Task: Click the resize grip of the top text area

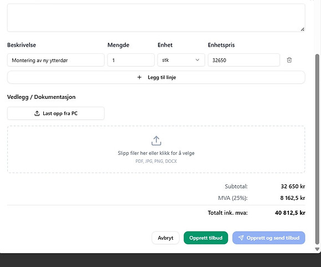Action: tap(302, 29)
